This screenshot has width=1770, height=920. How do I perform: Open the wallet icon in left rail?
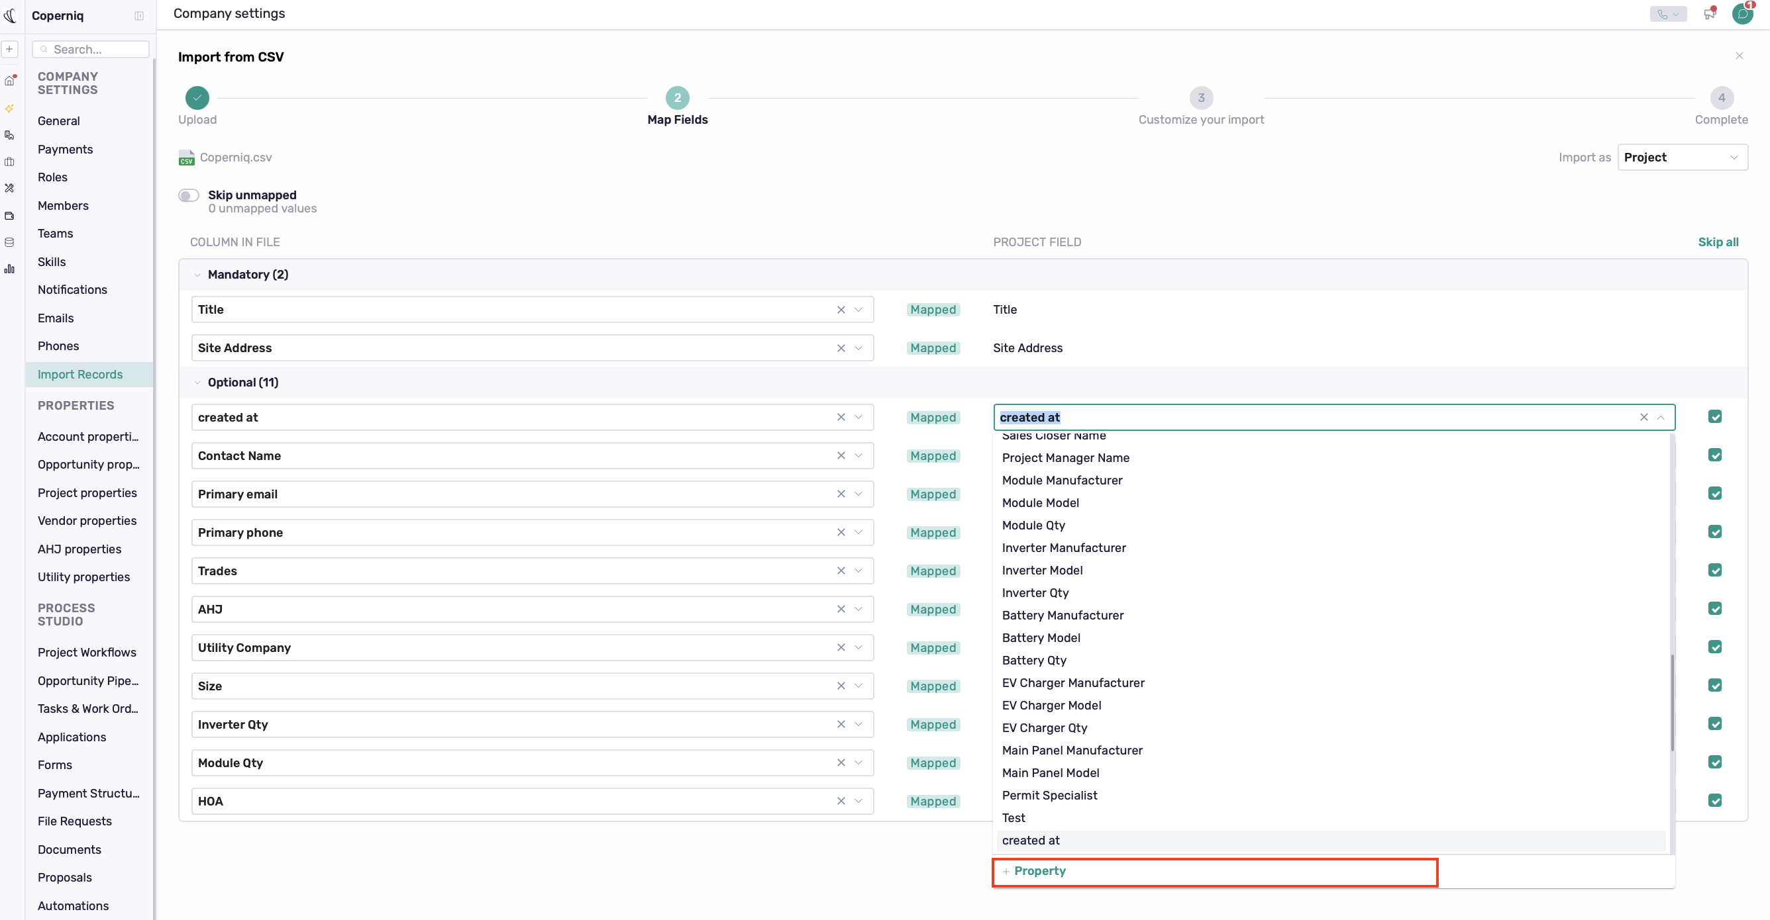(x=10, y=216)
